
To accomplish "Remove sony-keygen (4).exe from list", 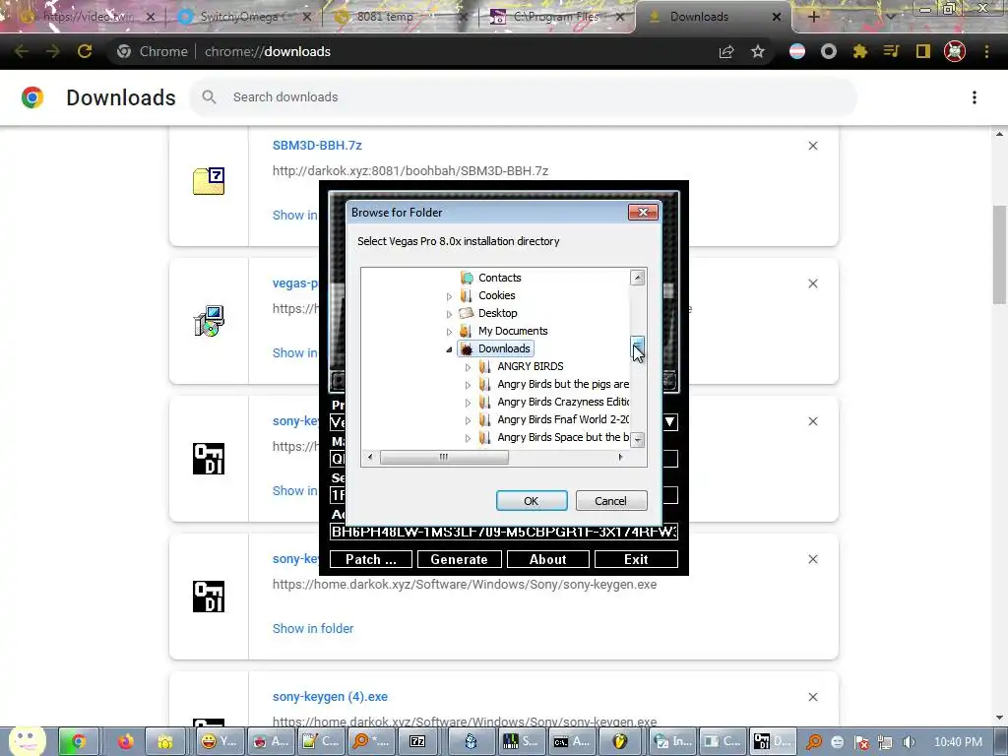I will point(813,697).
